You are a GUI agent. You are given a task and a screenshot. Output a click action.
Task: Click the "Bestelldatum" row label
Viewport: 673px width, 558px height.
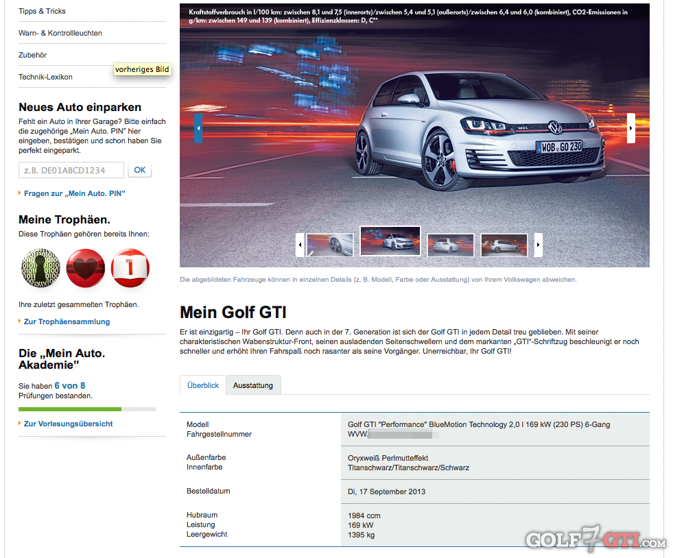click(208, 491)
